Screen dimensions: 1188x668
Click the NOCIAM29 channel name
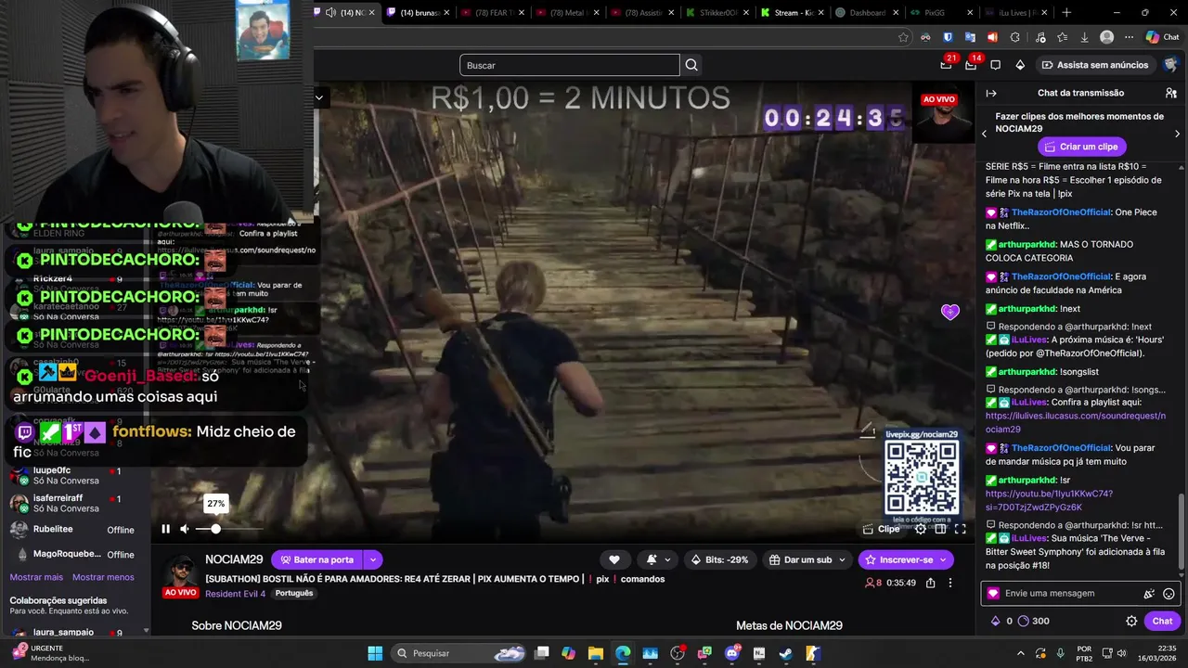tap(234, 559)
